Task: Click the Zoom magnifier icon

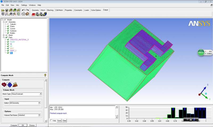Action: [x=7, y=14]
